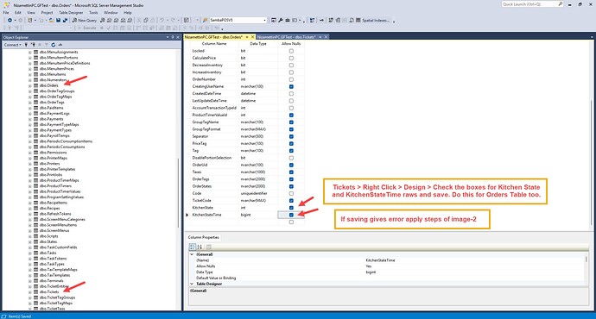The height and width of the screenshot is (319, 596).
Task: Open the SambaPOSV5 database dropdown
Action: coord(265,20)
